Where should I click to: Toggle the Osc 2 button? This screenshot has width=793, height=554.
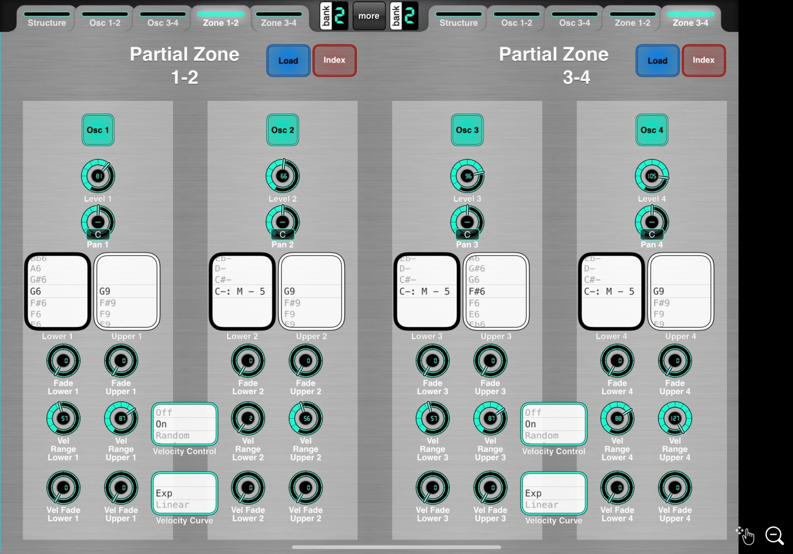coord(283,130)
